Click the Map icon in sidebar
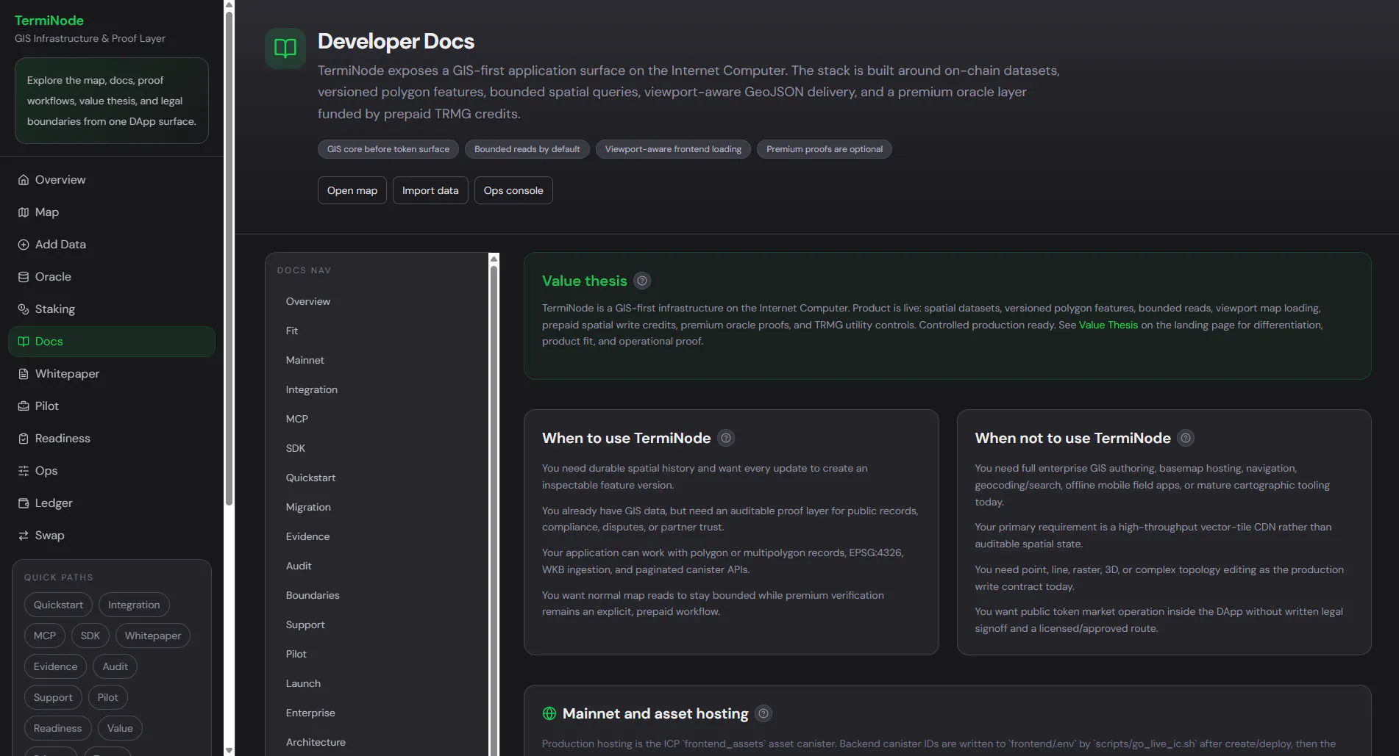 (24, 212)
